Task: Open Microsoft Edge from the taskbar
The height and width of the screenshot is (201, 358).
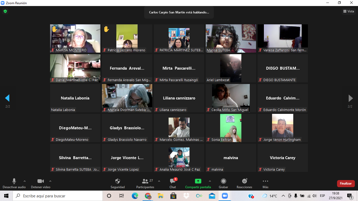Action: pos(135,196)
